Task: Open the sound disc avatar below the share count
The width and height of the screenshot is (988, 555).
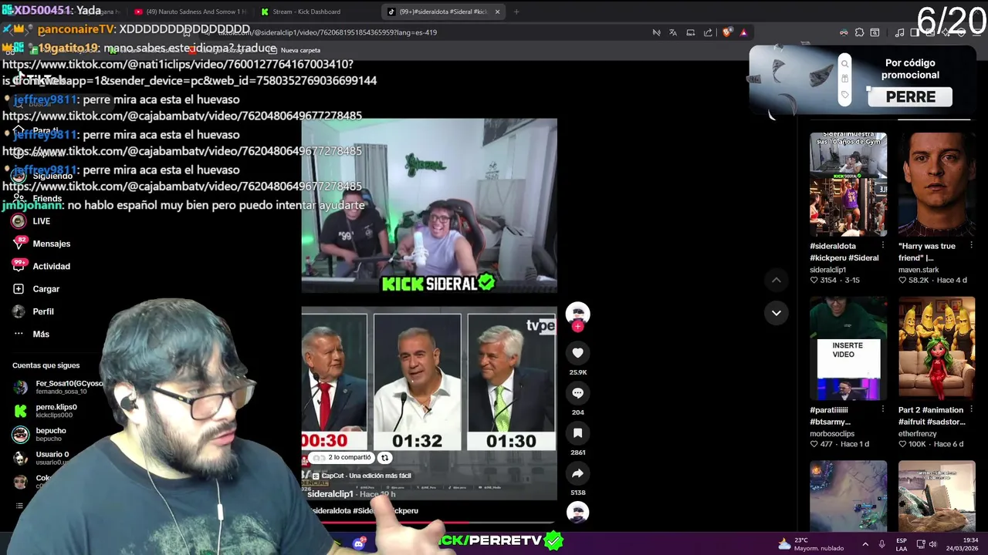Action: click(x=577, y=513)
